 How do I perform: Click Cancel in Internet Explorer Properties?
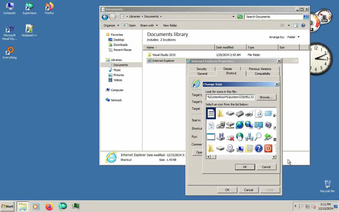point(248,190)
